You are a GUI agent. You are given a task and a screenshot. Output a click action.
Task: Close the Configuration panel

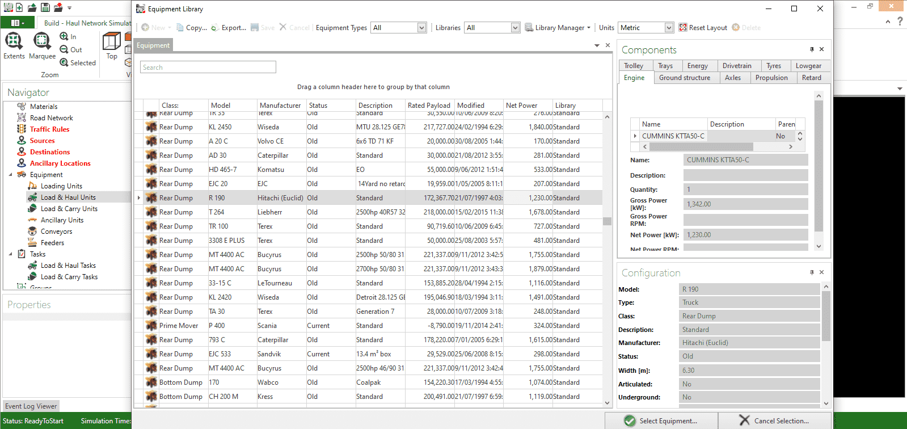click(821, 272)
